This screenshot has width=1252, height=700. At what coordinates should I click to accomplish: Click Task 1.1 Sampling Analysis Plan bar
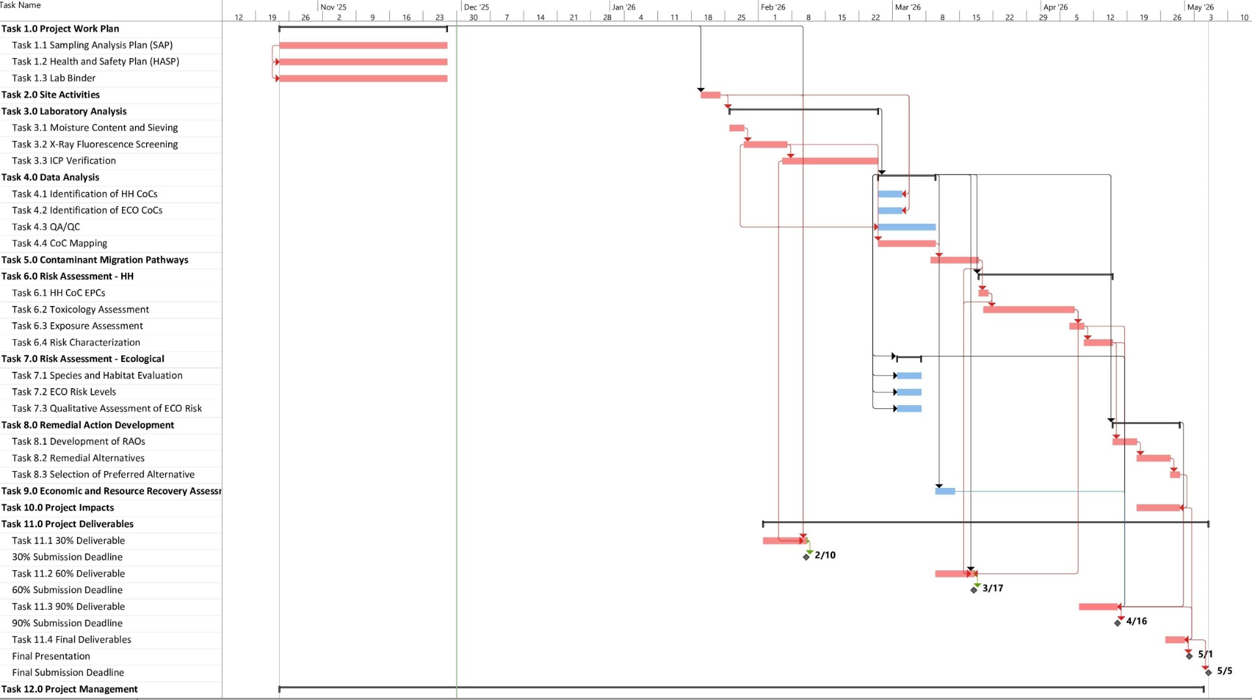(x=363, y=46)
